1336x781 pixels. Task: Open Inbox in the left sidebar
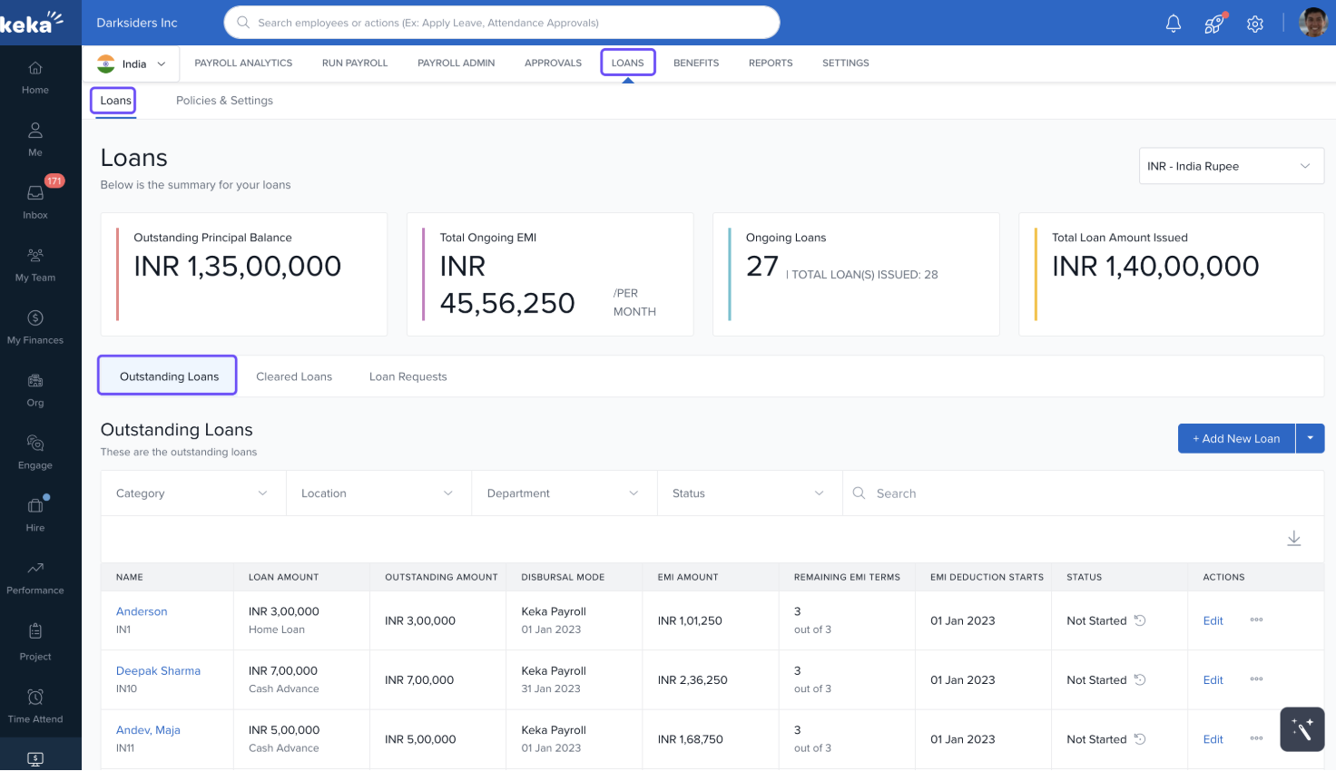(35, 200)
